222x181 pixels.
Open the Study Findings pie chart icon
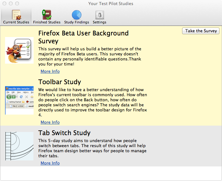coord(77,15)
